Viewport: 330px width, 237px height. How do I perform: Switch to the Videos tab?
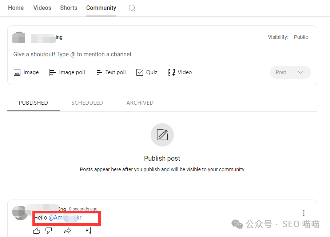pyautogui.click(x=42, y=8)
